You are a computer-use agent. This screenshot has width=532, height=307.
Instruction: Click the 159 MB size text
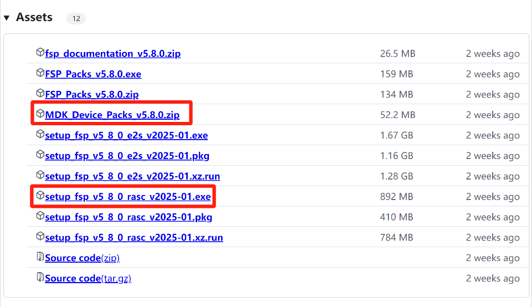click(396, 74)
